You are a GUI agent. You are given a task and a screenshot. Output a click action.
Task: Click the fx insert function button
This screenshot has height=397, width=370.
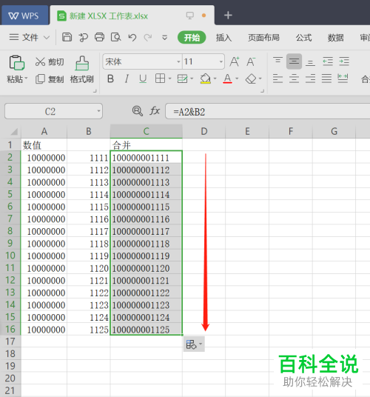click(155, 111)
